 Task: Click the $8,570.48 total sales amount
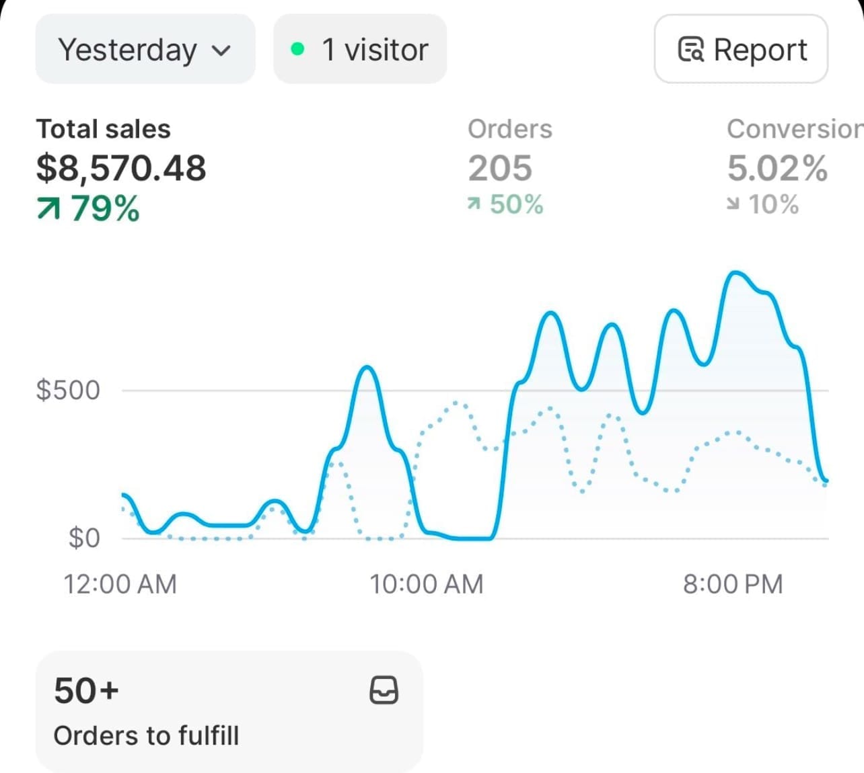[x=121, y=168]
